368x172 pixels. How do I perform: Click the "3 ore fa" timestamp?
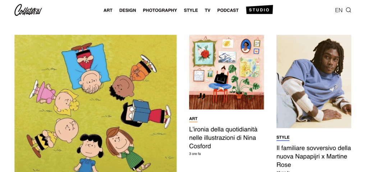tap(195, 154)
